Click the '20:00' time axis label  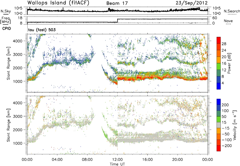(x=178, y=160)
